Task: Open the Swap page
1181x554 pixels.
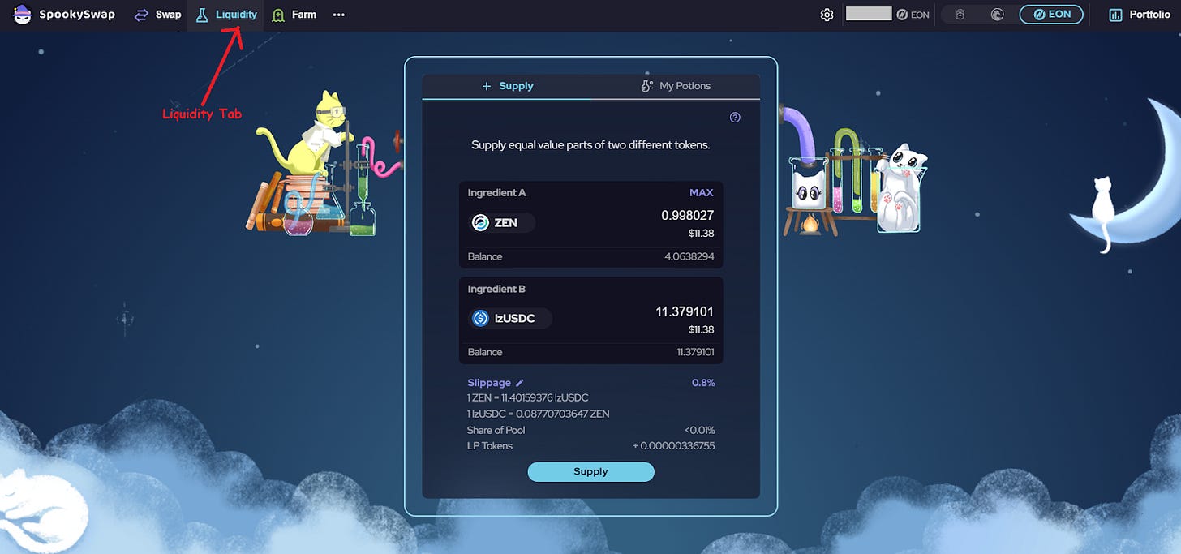Action: pos(158,15)
